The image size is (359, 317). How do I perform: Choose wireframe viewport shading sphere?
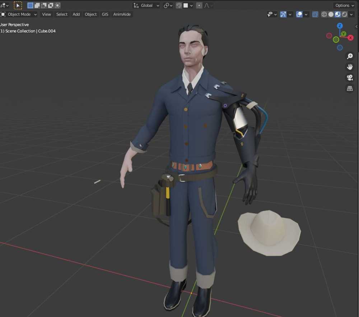pyautogui.click(x=324, y=14)
